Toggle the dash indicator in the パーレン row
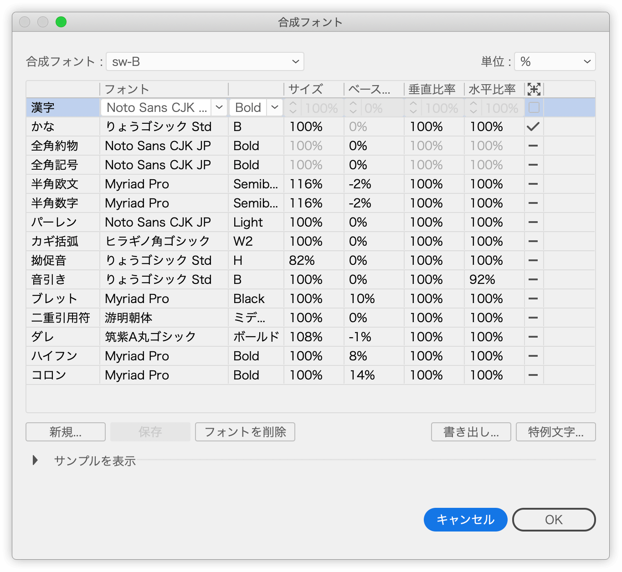The image size is (622, 572). tap(533, 222)
